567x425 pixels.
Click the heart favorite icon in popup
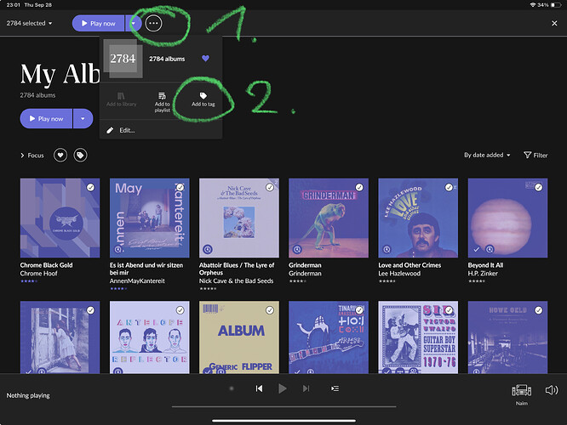205,59
